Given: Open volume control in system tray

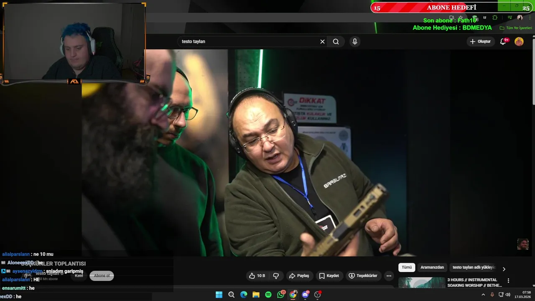Looking at the screenshot, I should point(508,295).
